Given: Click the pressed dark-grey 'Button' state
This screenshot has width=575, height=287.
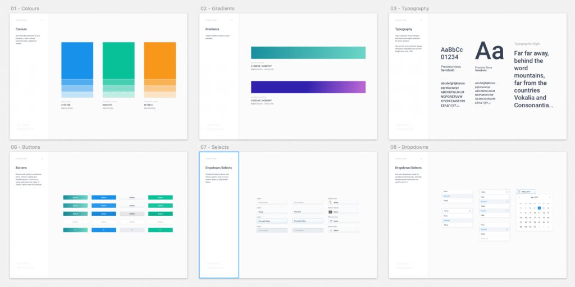Looking at the screenshot, I should click(x=132, y=213).
